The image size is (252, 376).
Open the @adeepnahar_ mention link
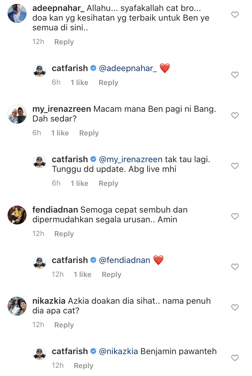[128, 68]
